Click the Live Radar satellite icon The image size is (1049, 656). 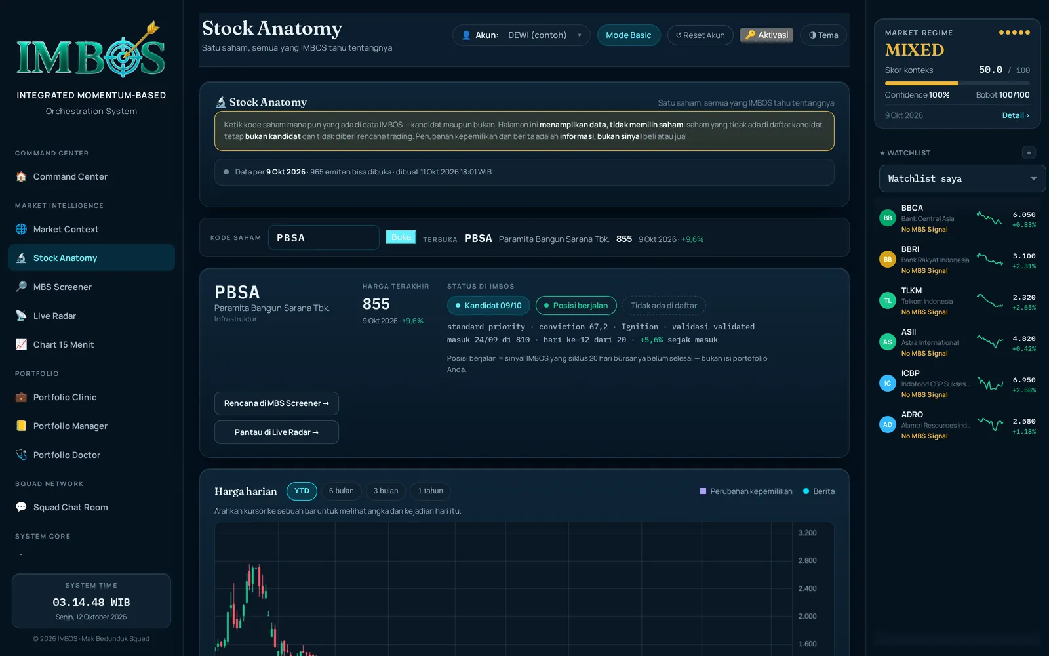[21, 316]
